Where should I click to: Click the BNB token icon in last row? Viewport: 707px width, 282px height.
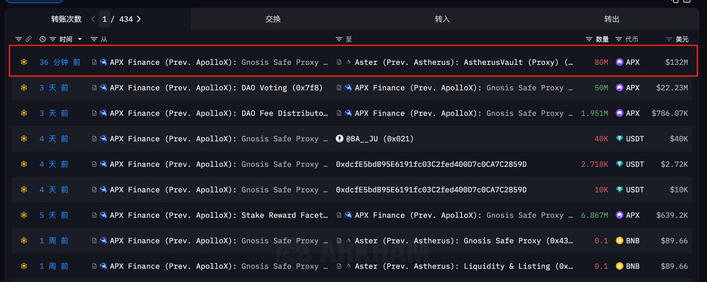(619, 266)
